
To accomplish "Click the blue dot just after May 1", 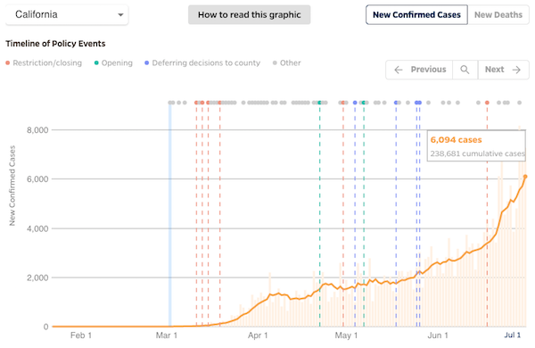I will point(355,103).
